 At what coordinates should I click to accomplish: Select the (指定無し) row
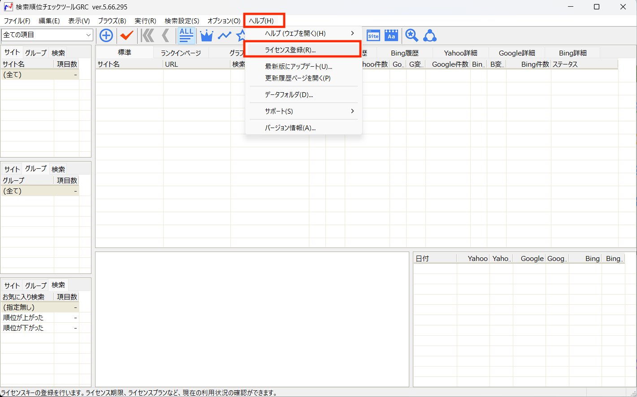pos(40,307)
